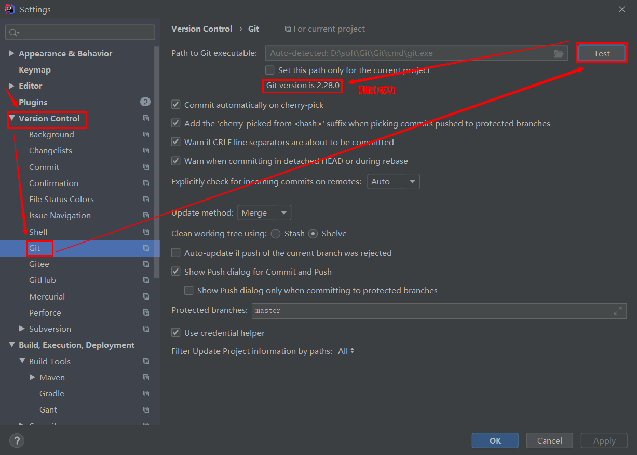637x455 pixels.
Task: Click the project icon beside Commit
Action: coord(146,167)
